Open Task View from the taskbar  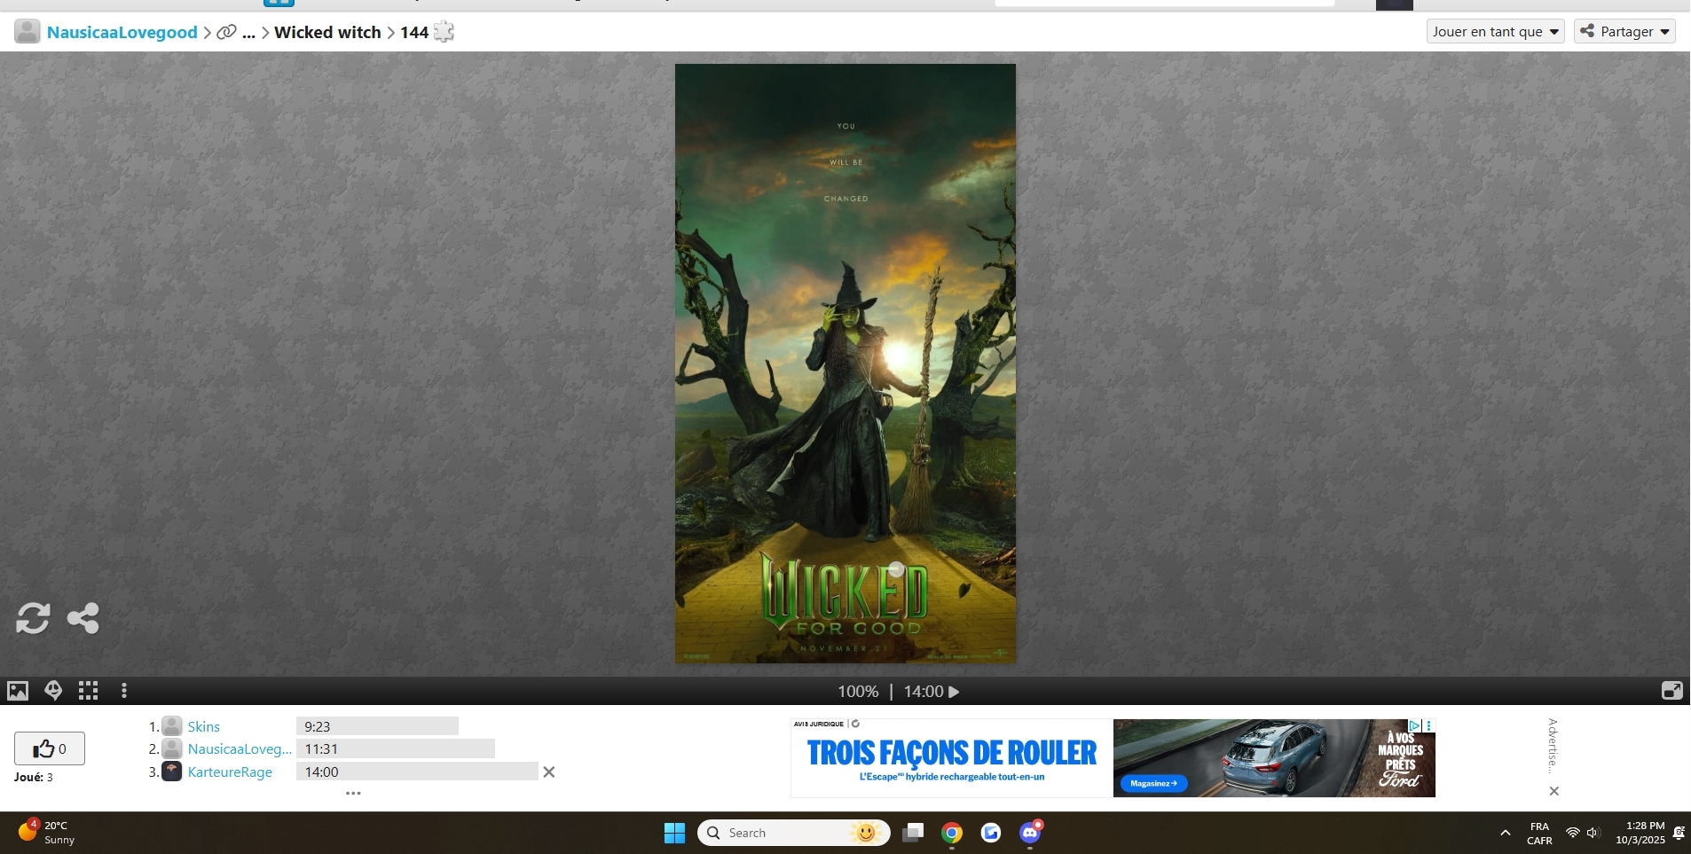913,833
